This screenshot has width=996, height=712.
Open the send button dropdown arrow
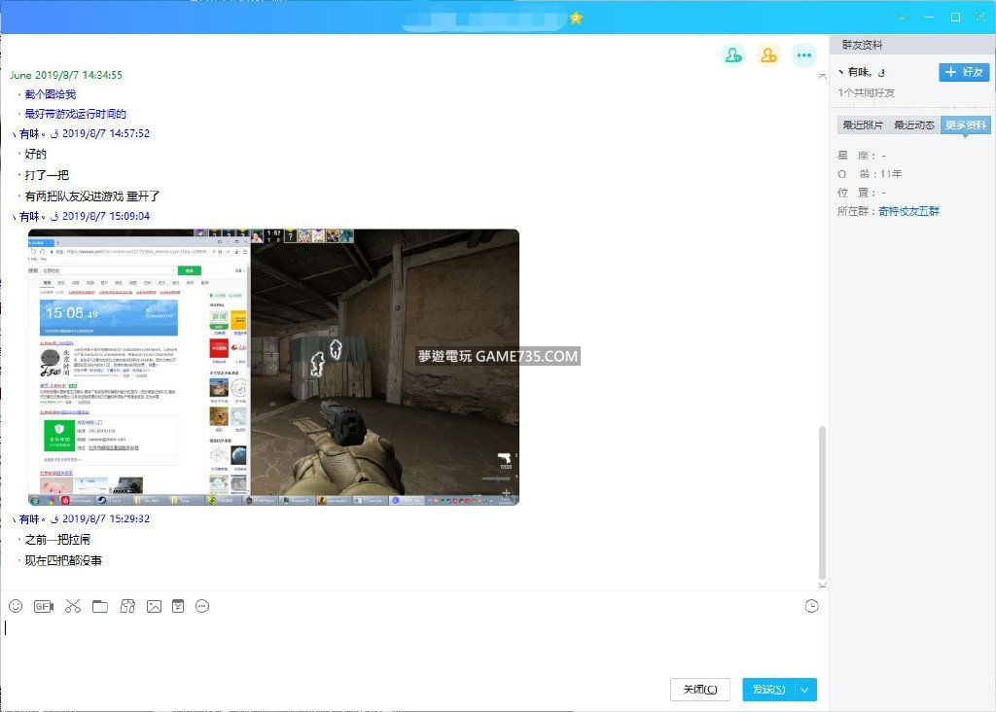click(x=804, y=690)
